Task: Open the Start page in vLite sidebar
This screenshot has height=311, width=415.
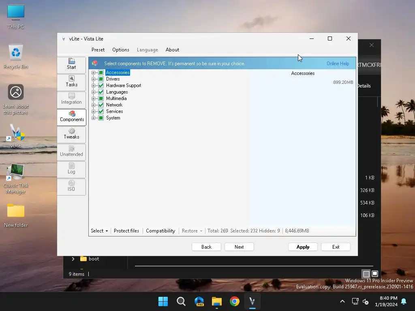Action: [x=71, y=64]
